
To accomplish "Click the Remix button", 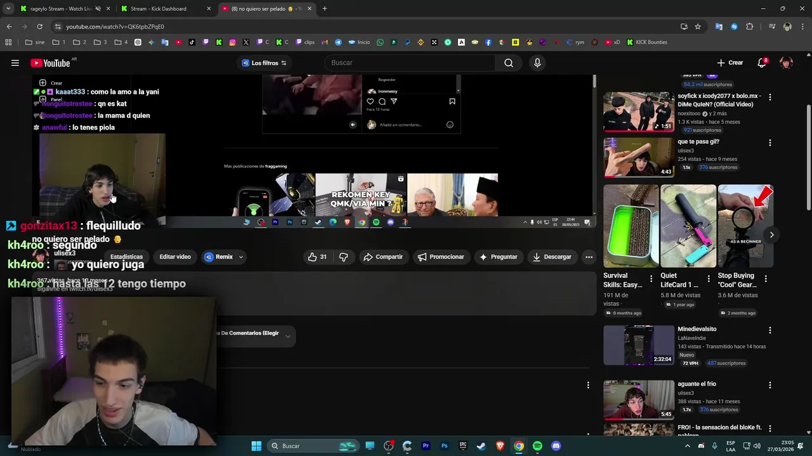I will (219, 257).
